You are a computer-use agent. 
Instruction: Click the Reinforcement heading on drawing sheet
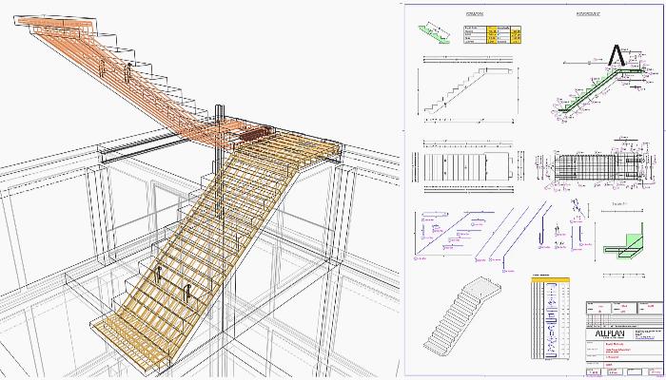click(x=595, y=16)
